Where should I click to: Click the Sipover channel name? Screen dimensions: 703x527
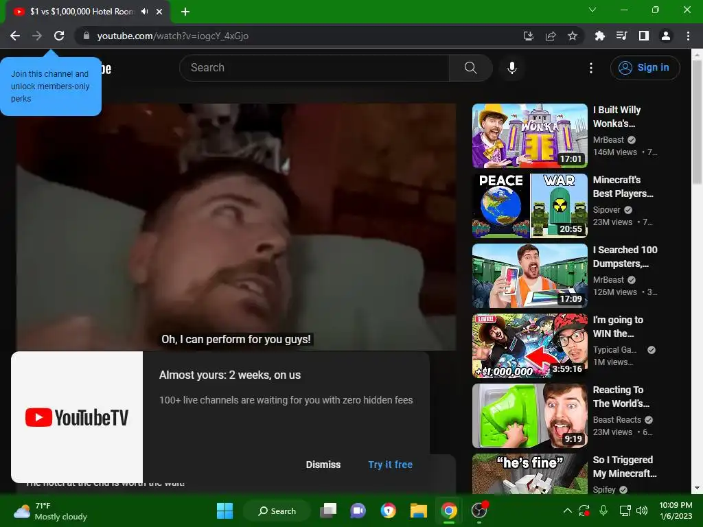pos(607,210)
